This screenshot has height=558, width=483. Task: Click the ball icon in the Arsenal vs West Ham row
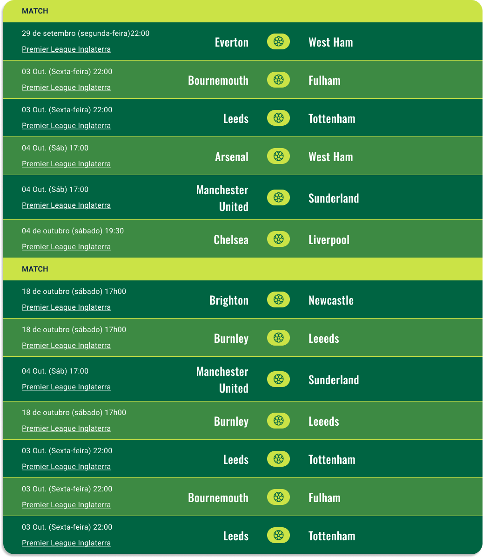point(278,156)
